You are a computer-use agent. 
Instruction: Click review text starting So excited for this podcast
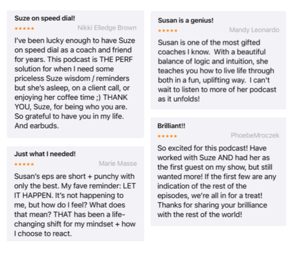tap(217, 181)
